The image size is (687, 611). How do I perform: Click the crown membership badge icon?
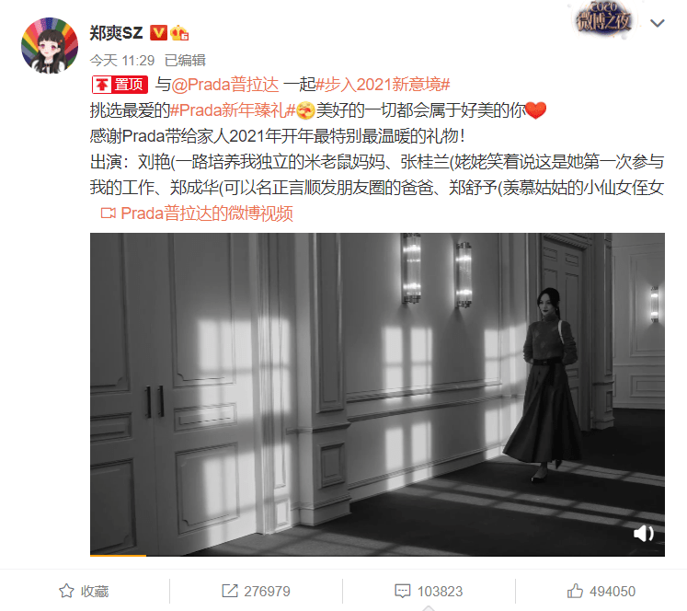pos(179,33)
